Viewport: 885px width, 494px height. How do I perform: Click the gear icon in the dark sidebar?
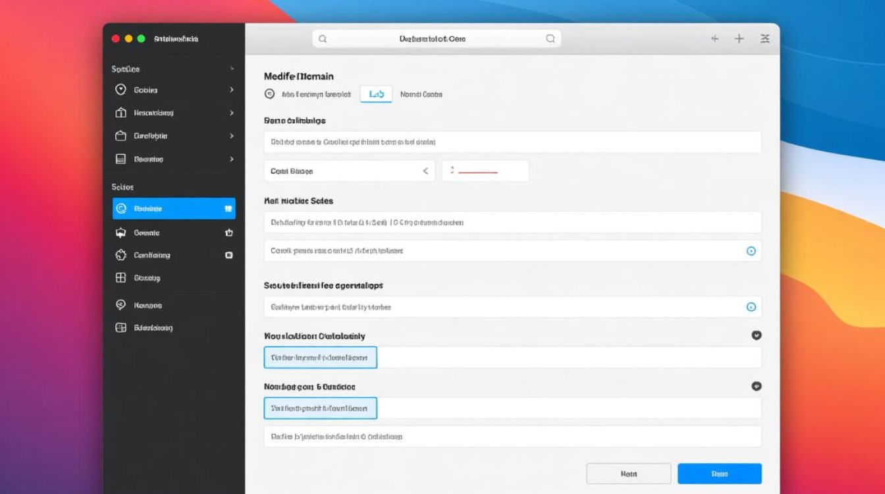pos(121,255)
